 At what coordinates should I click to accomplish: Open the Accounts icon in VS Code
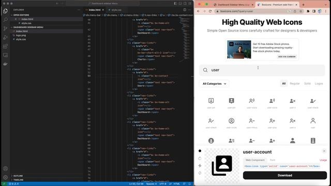point(6,168)
